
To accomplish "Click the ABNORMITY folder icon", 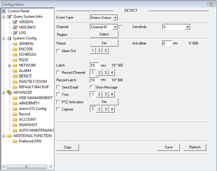I will [15, 103].
